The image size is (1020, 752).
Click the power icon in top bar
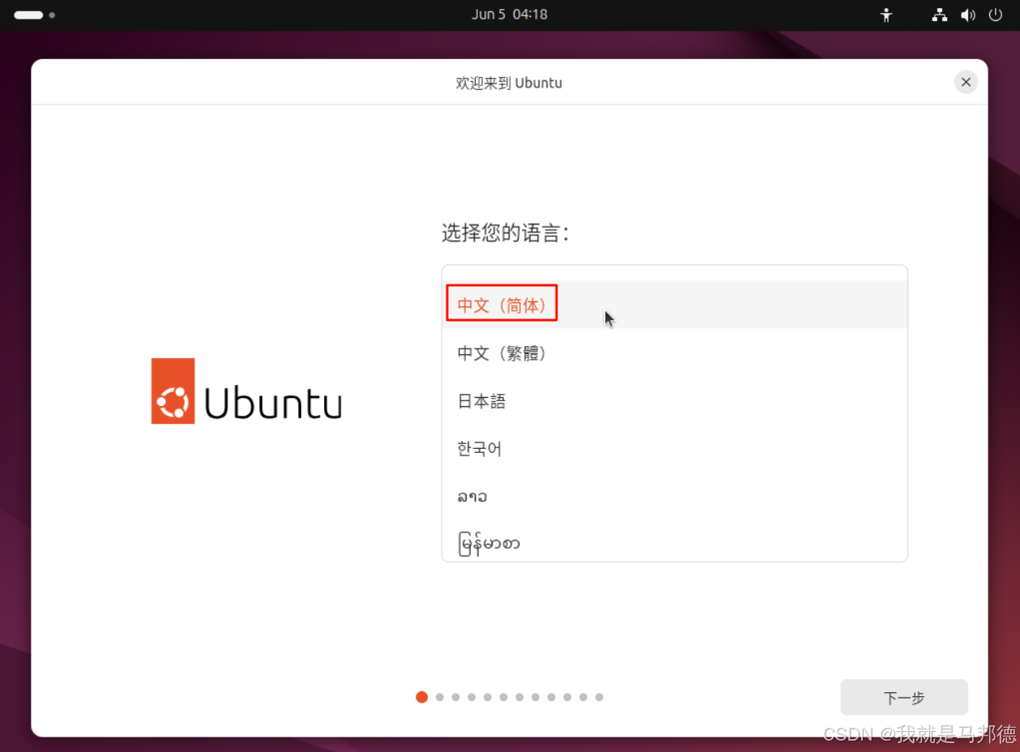pos(996,15)
